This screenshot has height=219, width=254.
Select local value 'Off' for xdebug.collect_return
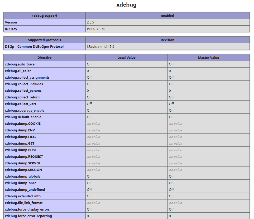89,97
